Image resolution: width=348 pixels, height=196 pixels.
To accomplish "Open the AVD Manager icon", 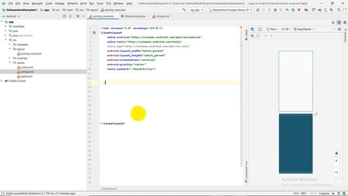I will 326,10.
